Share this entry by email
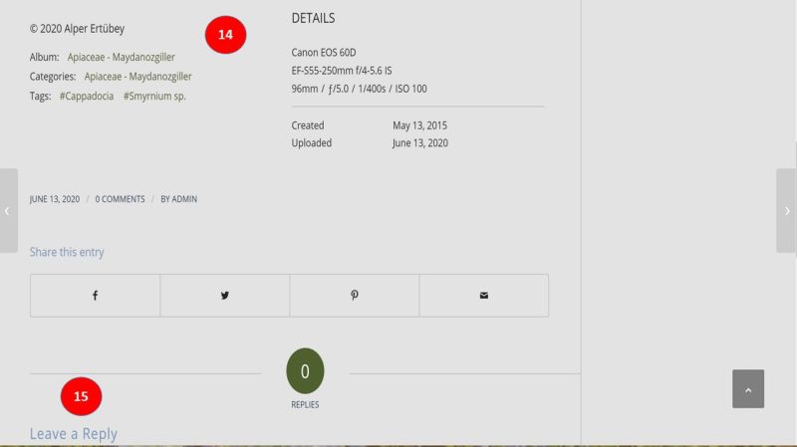 pos(483,296)
